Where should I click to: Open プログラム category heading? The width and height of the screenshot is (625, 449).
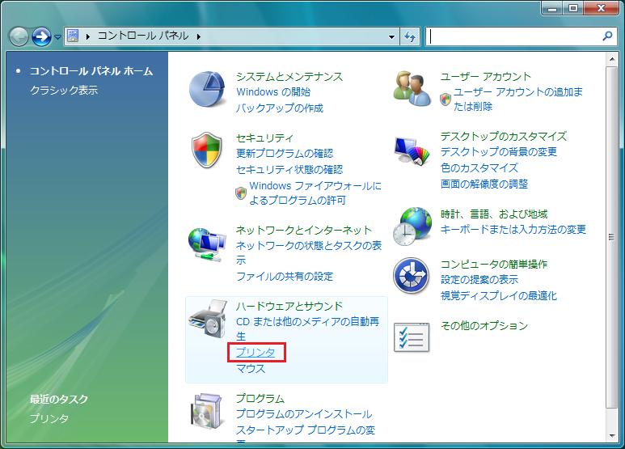tap(260, 398)
